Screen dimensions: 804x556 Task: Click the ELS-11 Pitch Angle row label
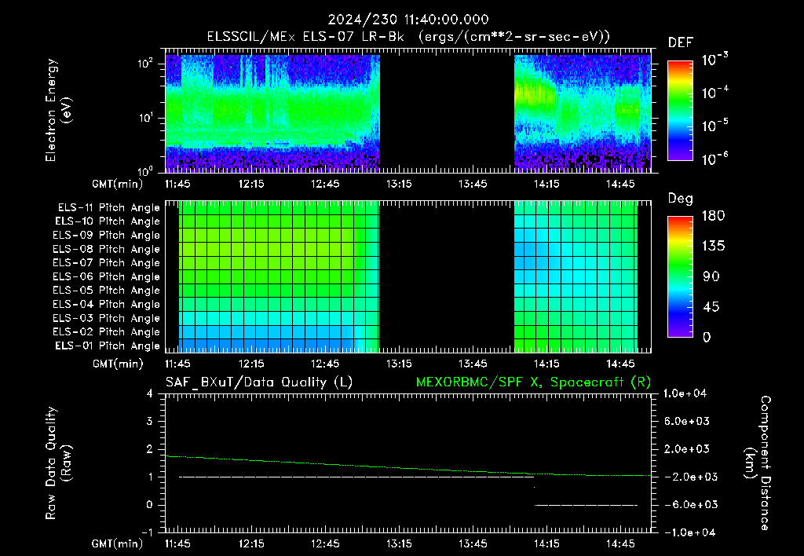pos(108,208)
